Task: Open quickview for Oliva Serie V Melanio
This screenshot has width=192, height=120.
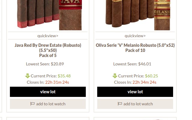Action: click(135, 36)
